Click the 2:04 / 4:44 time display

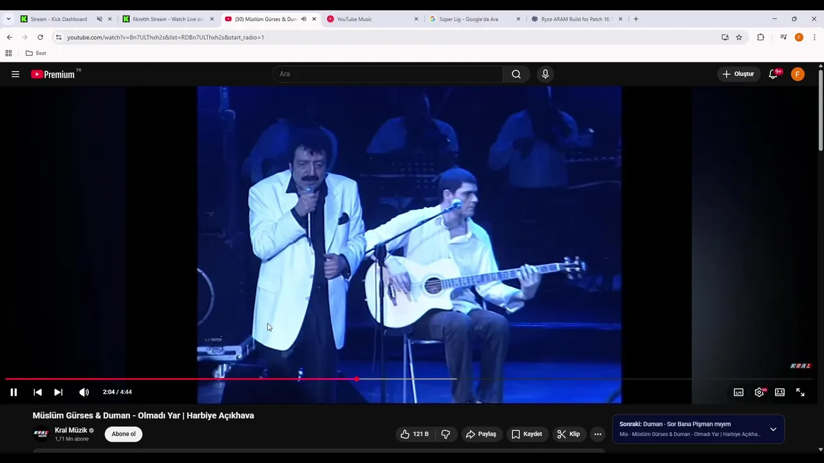tap(117, 392)
